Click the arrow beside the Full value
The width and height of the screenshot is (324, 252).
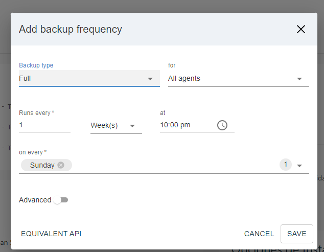tap(150, 79)
